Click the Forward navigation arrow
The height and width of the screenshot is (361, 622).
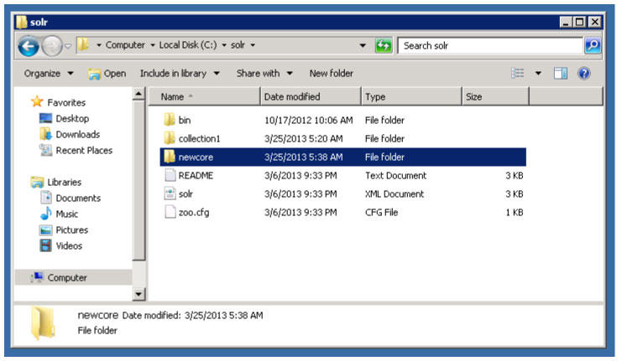[x=52, y=46]
